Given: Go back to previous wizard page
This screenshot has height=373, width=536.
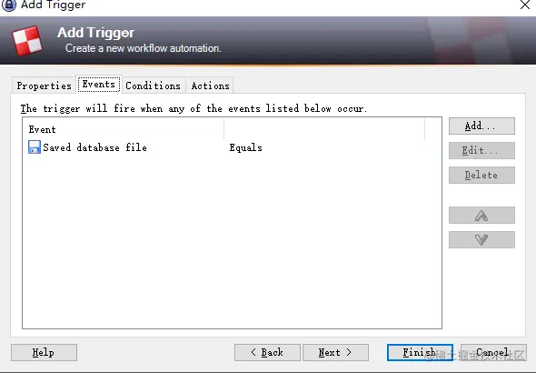Looking at the screenshot, I should tap(267, 352).
